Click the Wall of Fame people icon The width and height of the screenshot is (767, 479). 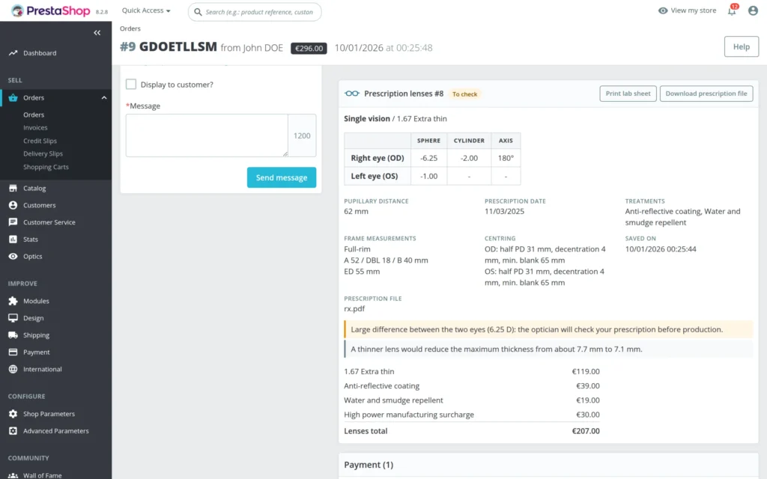[x=13, y=475]
